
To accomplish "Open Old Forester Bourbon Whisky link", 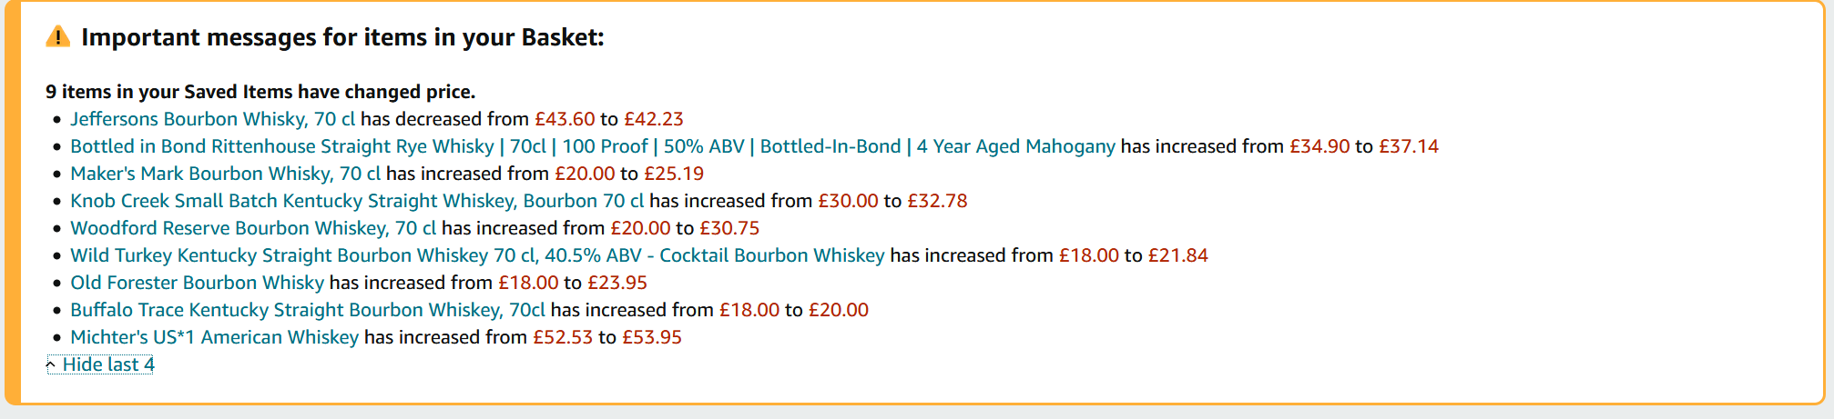I will [x=197, y=283].
